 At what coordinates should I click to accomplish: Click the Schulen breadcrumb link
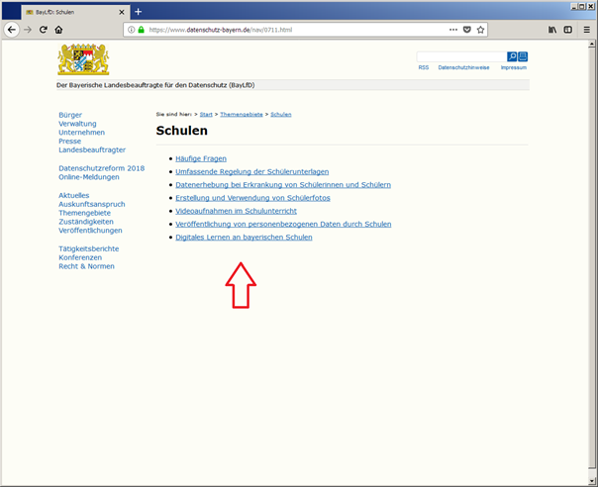tap(281, 115)
